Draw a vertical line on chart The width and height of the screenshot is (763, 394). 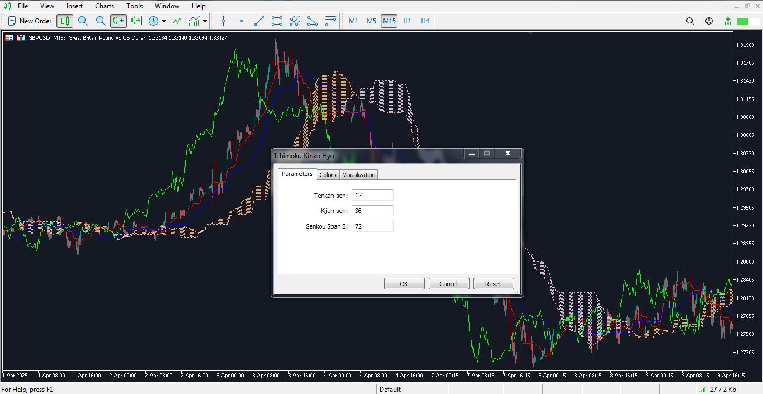click(223, 21)
